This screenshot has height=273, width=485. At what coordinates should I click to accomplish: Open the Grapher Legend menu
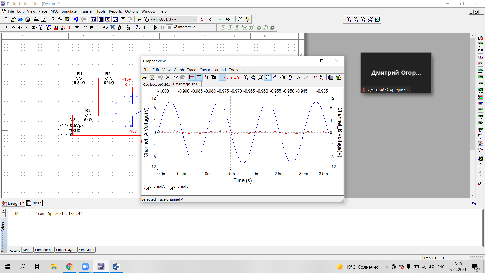point(220,70)
